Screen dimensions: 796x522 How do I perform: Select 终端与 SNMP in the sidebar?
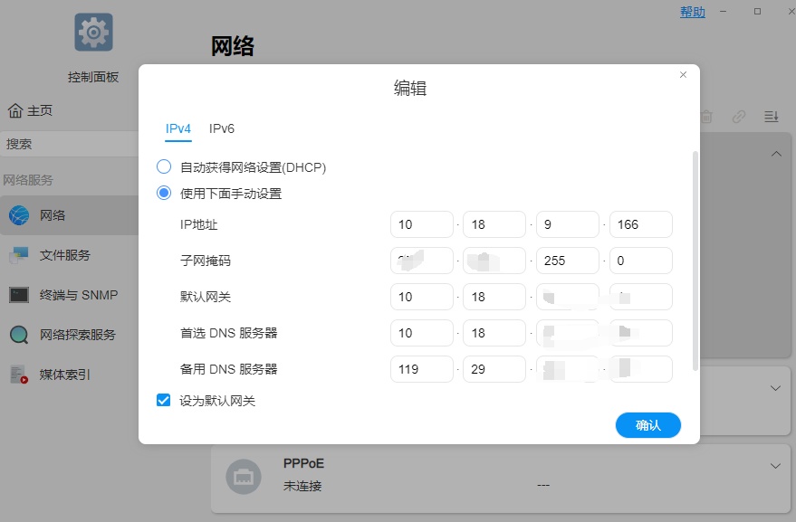pyautogui.click(x=69, y=295)
